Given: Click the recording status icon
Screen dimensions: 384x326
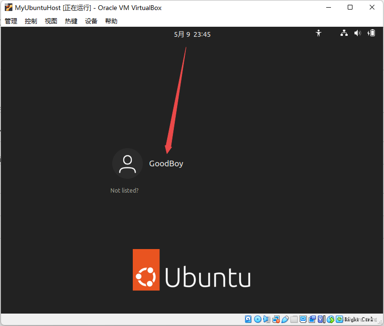Looking at the screenshot, I should 312,319.
